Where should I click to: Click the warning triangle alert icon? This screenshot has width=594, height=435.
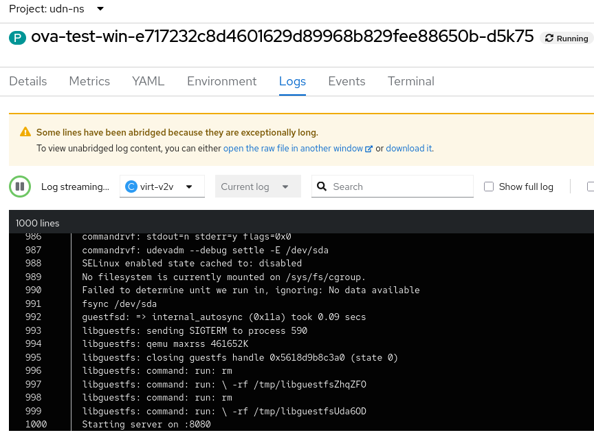[x=25, y=132]
